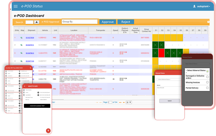The image size is (216, 136).
Task: Click map magnifier icon in first row
Action: (x=21, y=38)
